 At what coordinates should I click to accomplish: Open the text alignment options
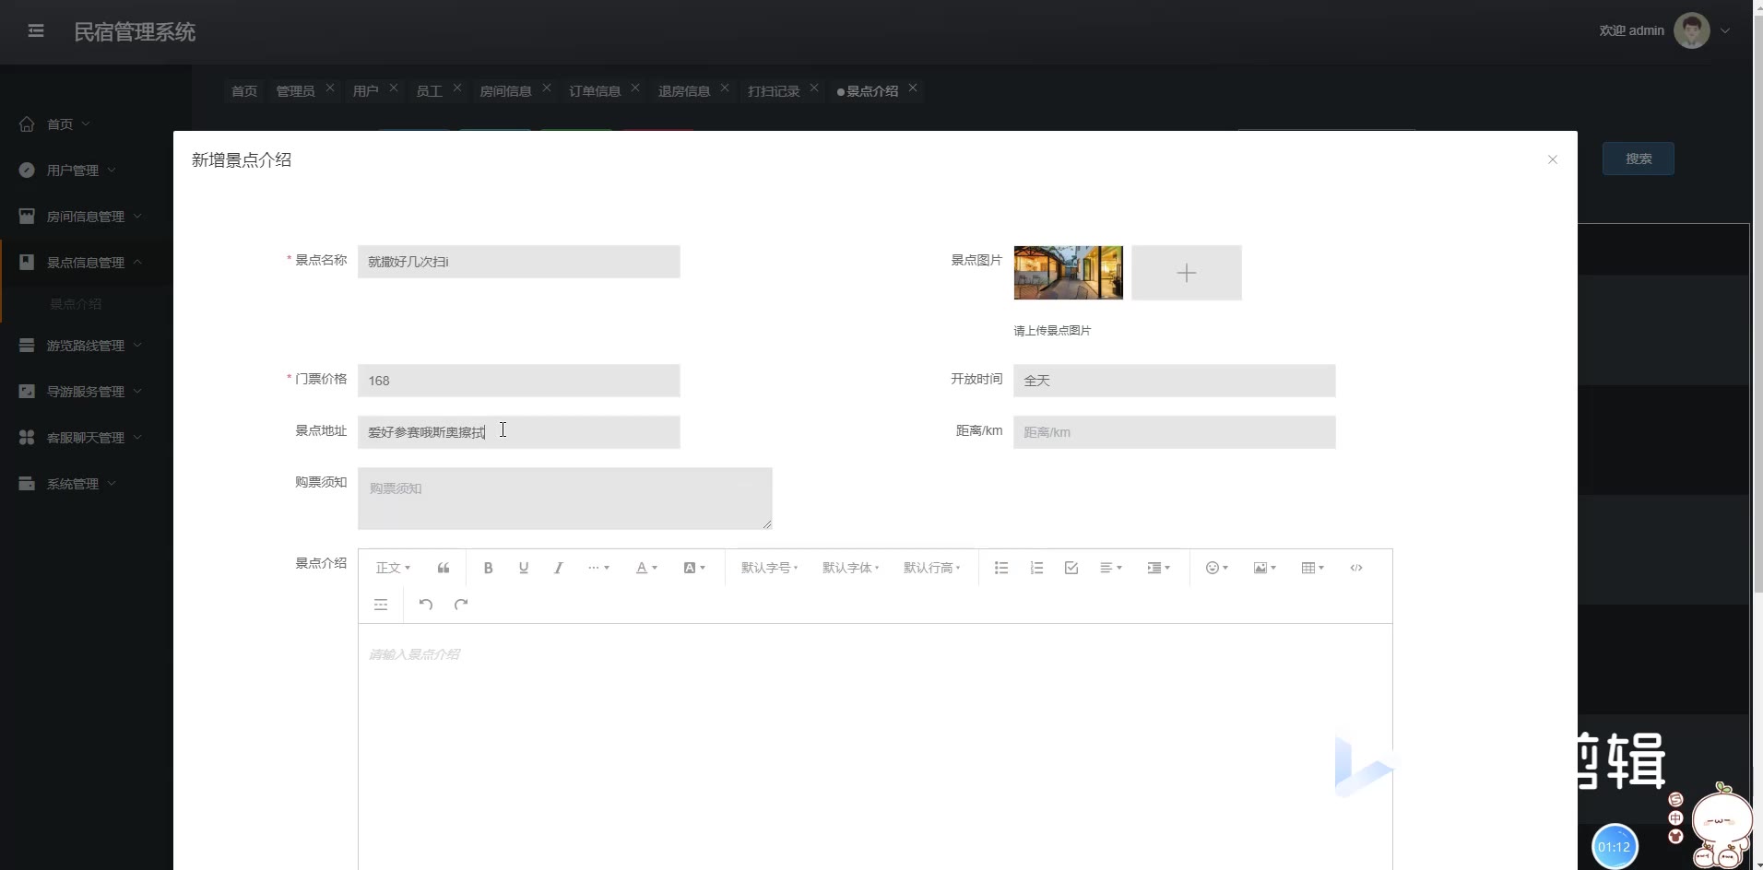click(1111, 568)
